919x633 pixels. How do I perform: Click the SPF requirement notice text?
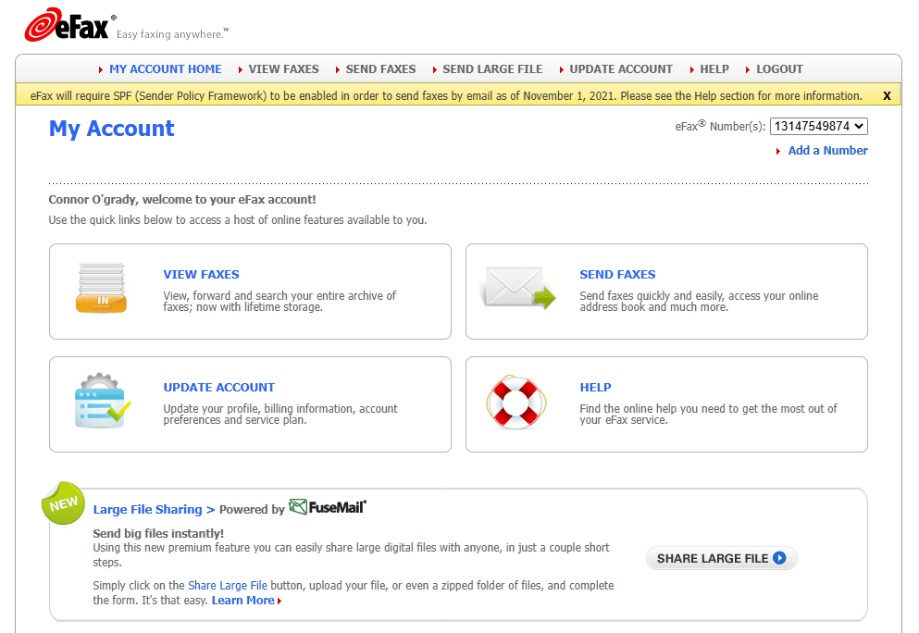click(x=446, y=95)
